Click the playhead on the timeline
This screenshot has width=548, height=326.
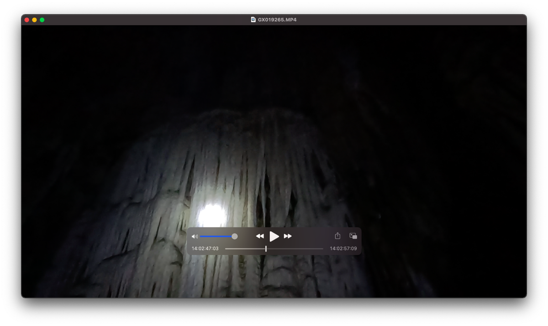[x=266, y=249]
